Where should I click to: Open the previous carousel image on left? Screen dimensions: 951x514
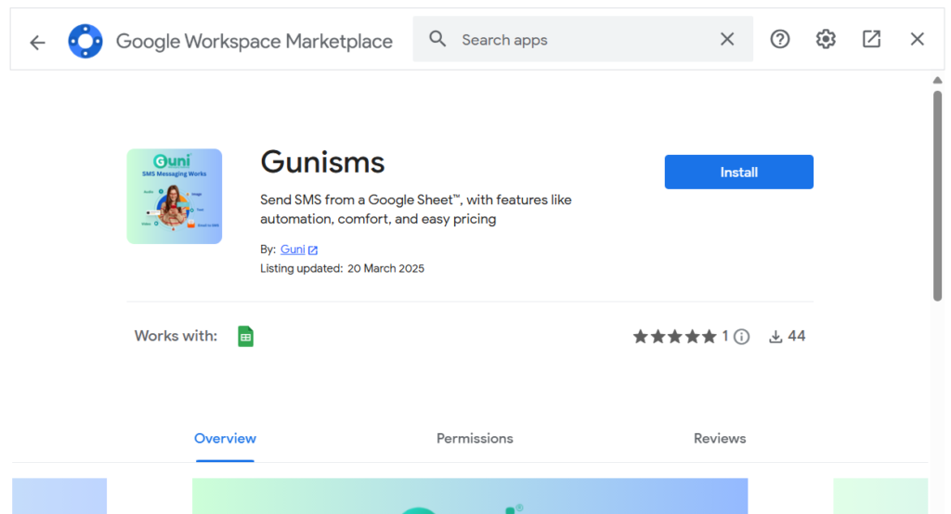(59, 495)
